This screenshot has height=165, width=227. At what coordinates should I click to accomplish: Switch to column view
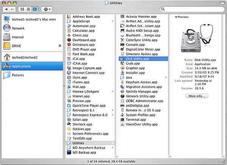tap(35, 9)
